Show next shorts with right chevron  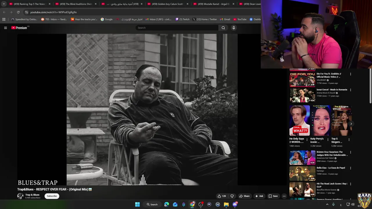coord(351,124)
